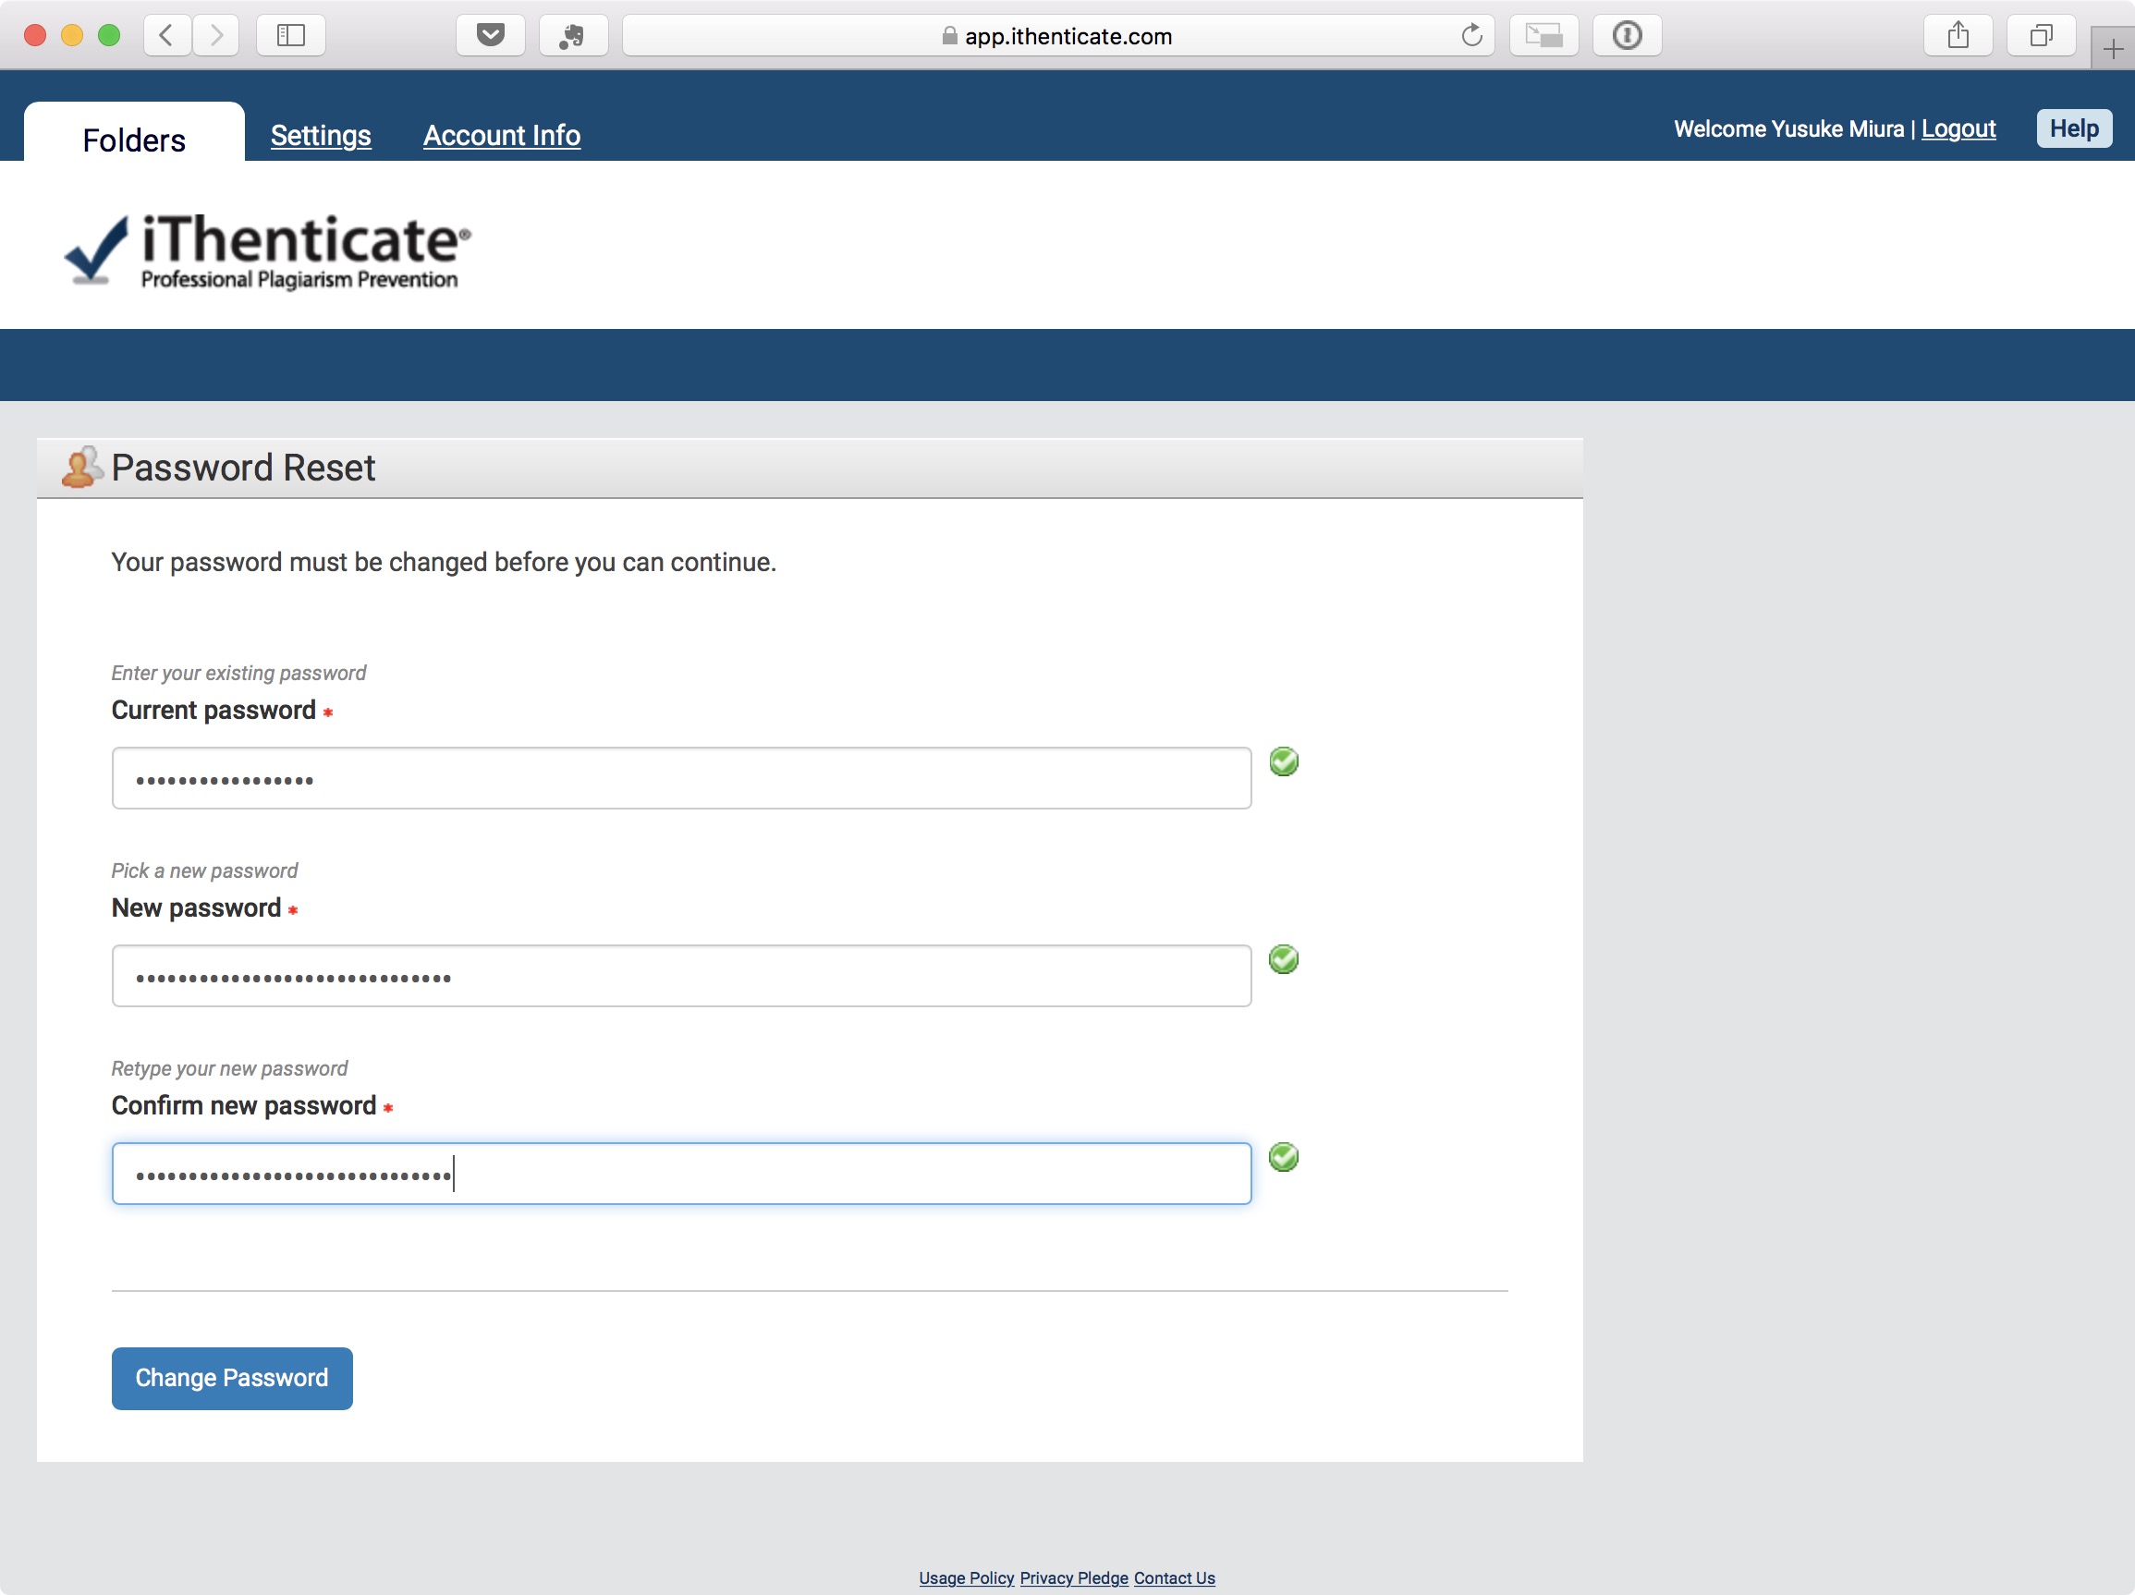Click the iThenticate logo

point(267,250)
